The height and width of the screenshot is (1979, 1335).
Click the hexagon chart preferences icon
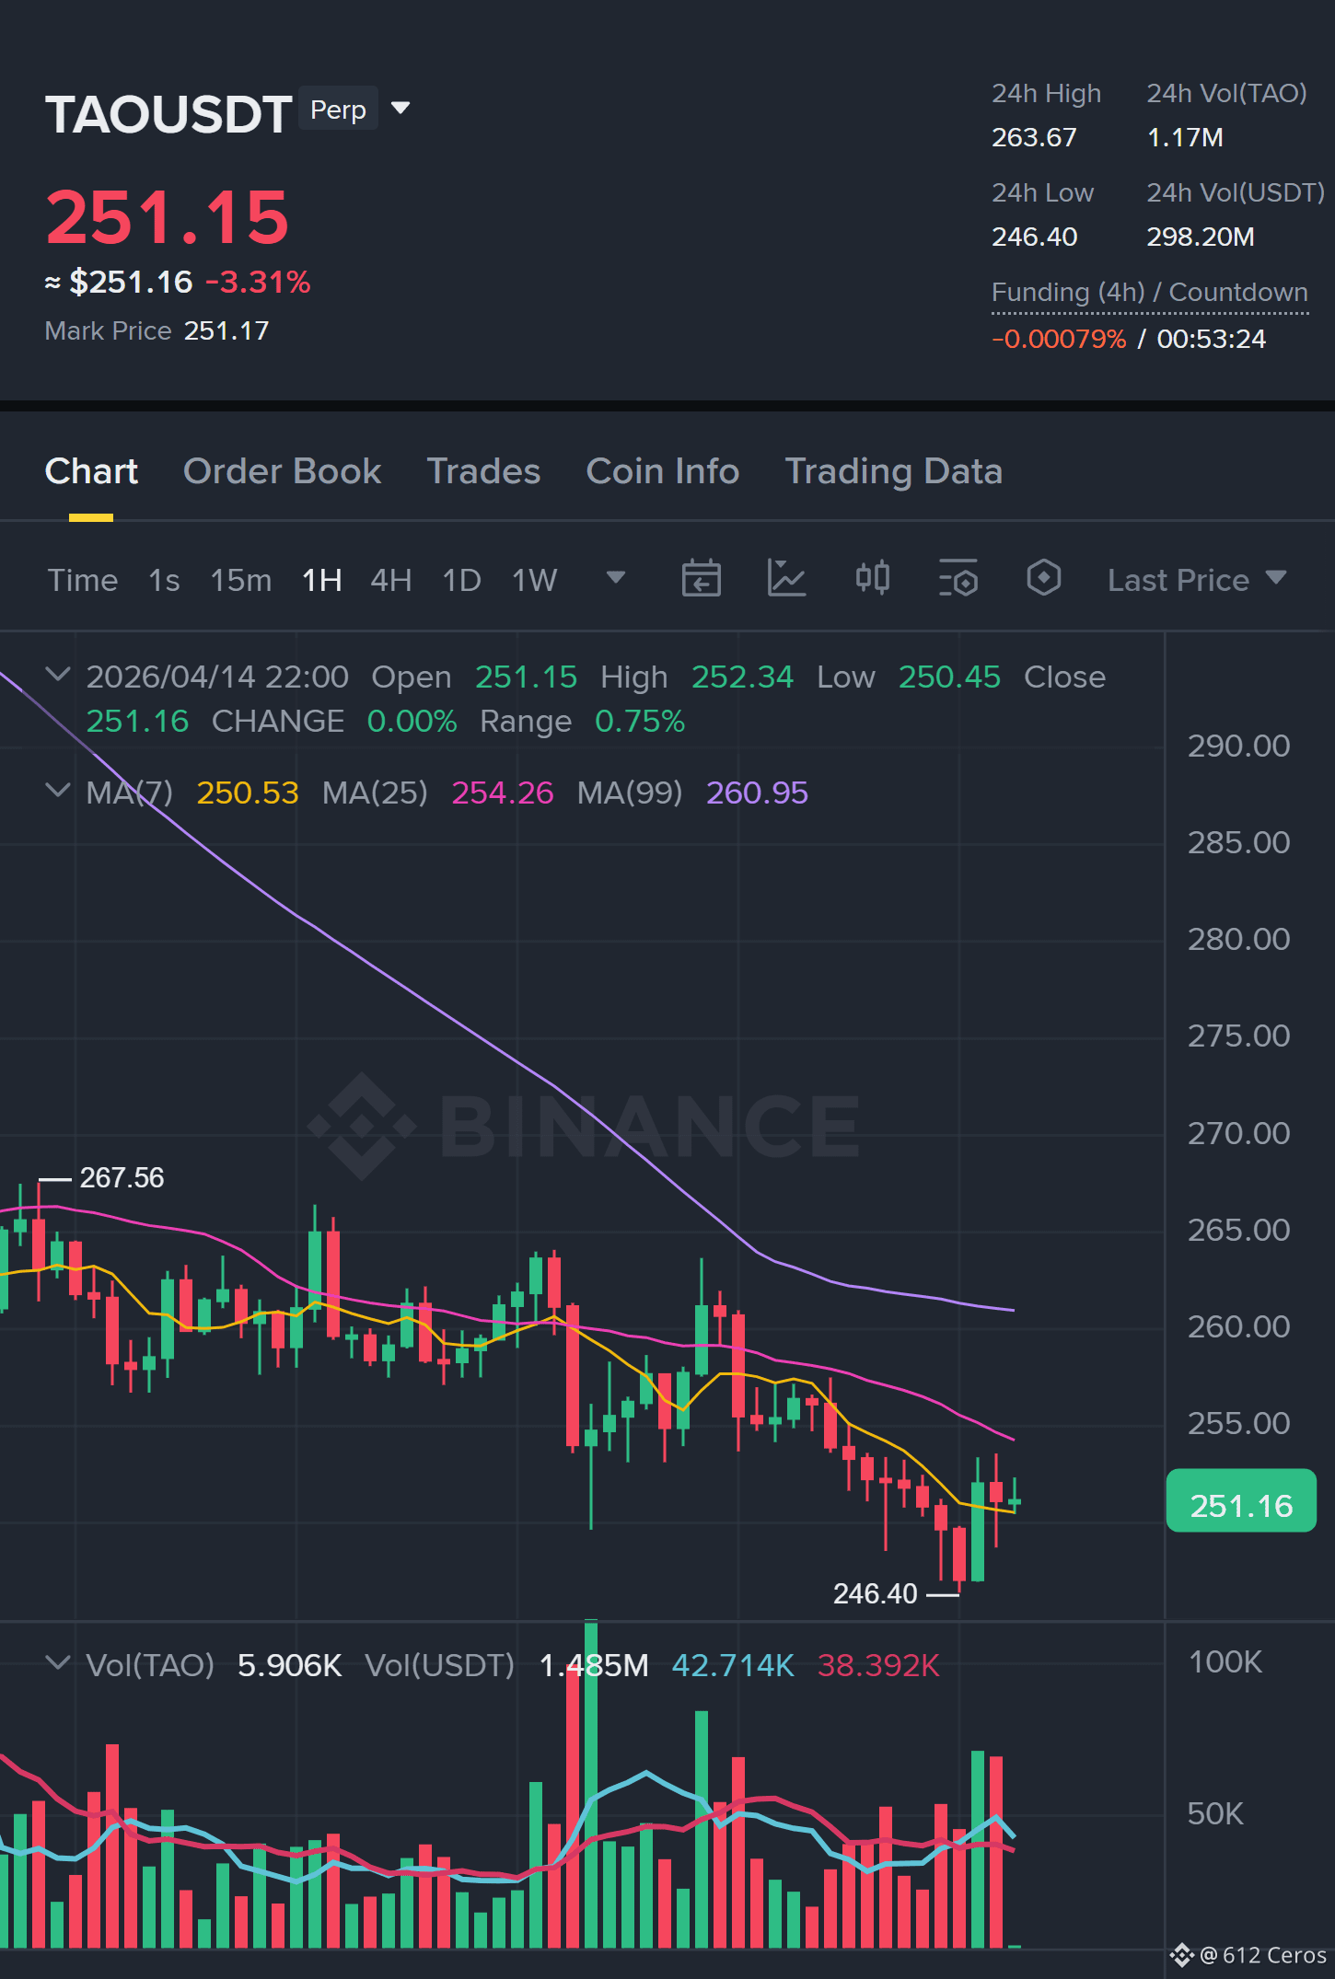coord(1043,579)
